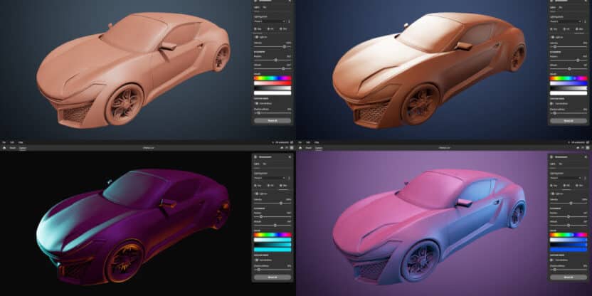Toggle Contact shadows beside the purple car
Screen dimensions: 592x296
click(x=257, y=260)
